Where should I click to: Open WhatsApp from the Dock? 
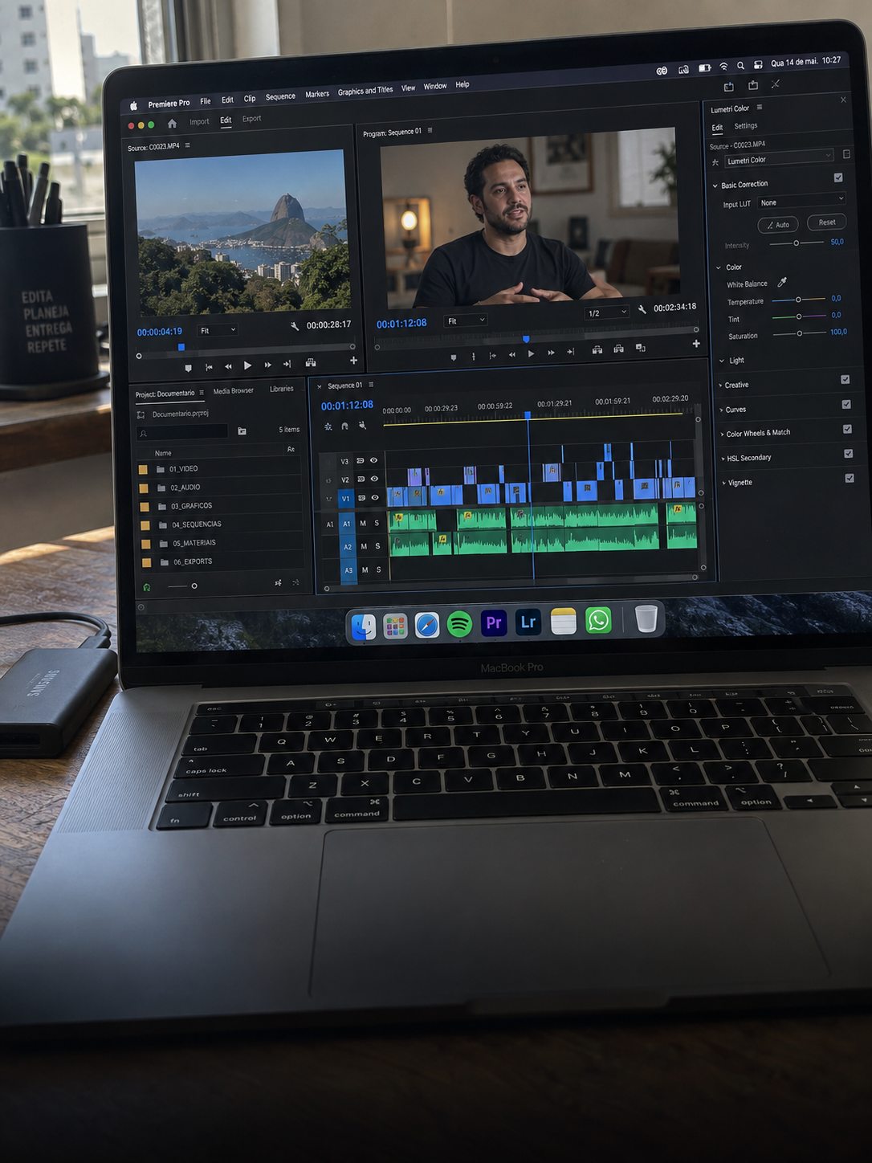[x=598, y=621]
